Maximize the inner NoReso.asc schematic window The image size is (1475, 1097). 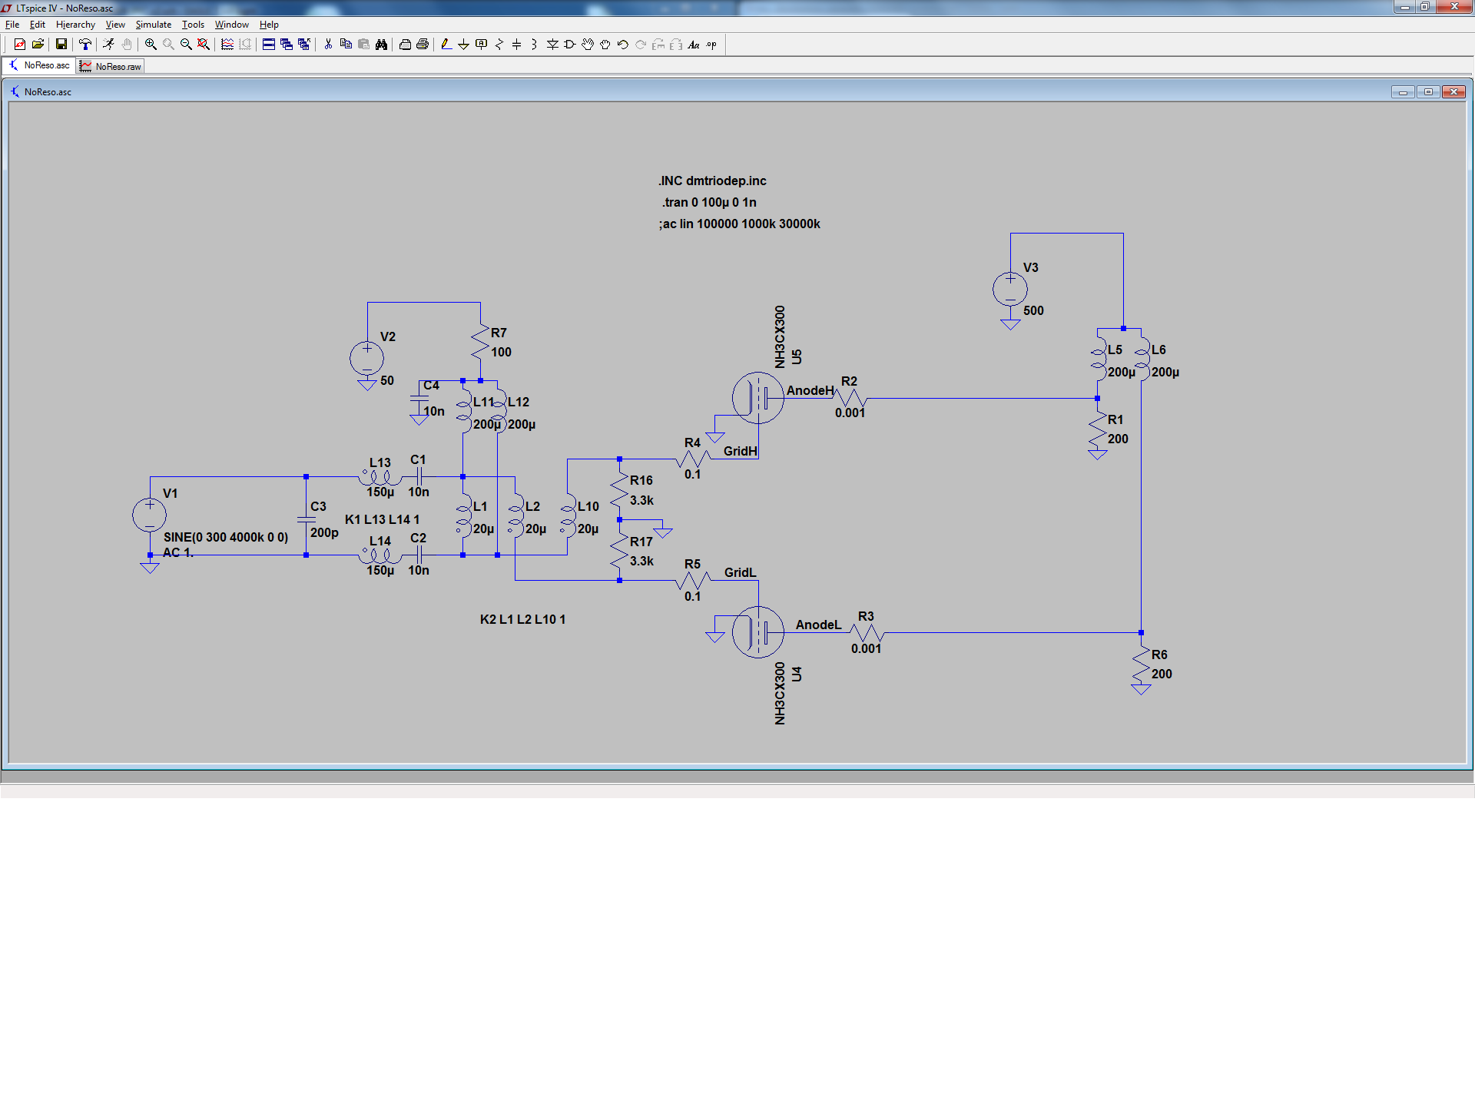[x=1428, y=91]
